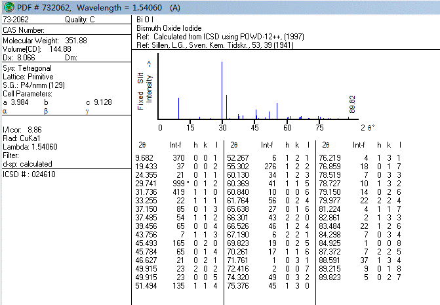Select row 2θ 29.741
Screen dimensions: 440x305
176,184
